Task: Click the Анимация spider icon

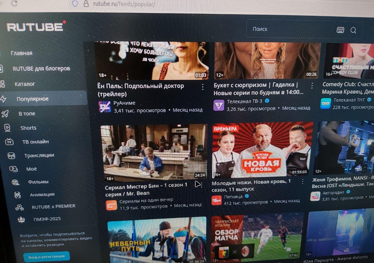Action: click(18, 195)
